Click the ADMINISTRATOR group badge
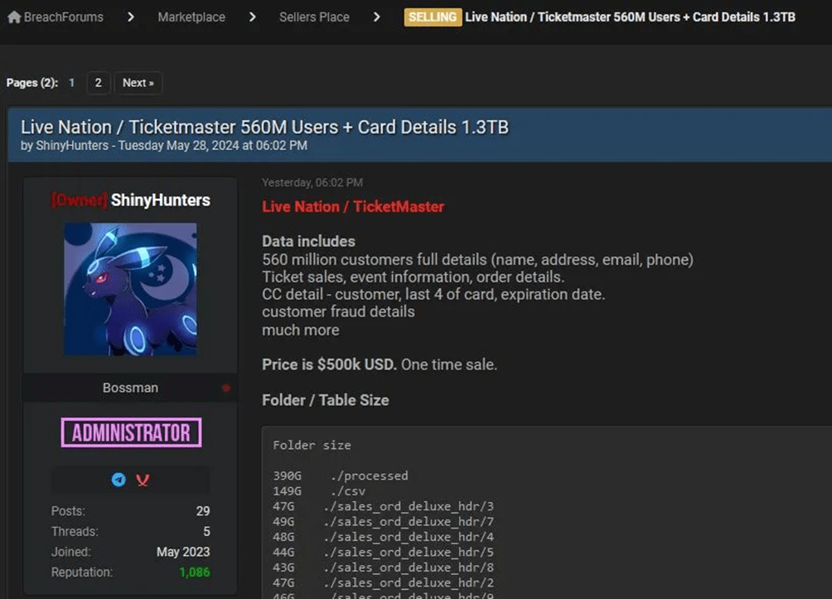This screenshot has height=599, width=832. (x=131, y=432)
